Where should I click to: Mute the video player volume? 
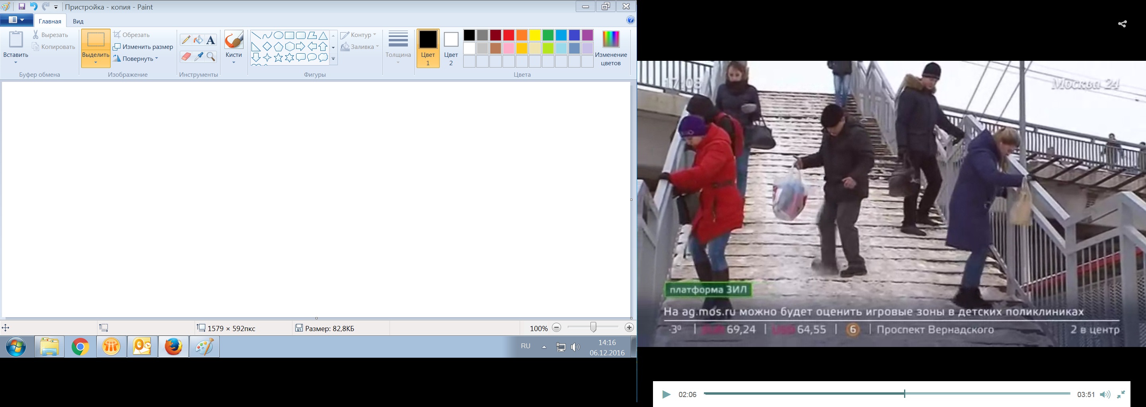click(1105, 395)
